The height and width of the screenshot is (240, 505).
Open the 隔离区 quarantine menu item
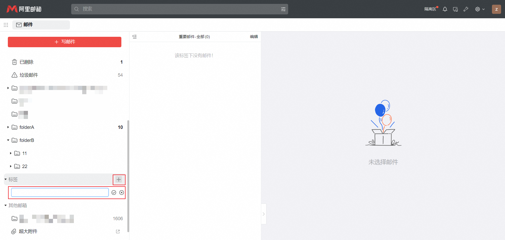coord(430,9)
